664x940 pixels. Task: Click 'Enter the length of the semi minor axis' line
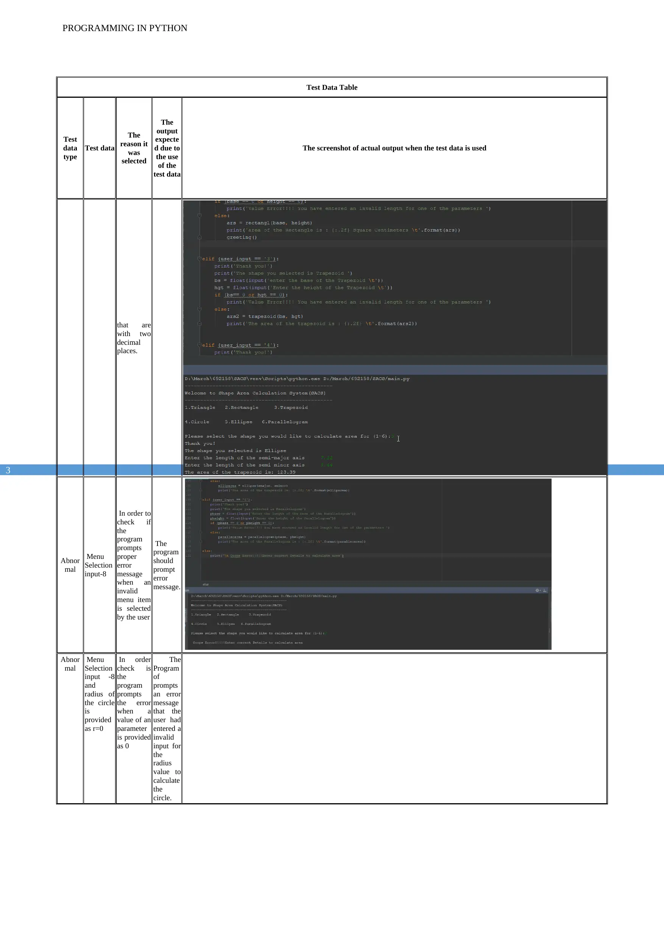pos(244,465)
